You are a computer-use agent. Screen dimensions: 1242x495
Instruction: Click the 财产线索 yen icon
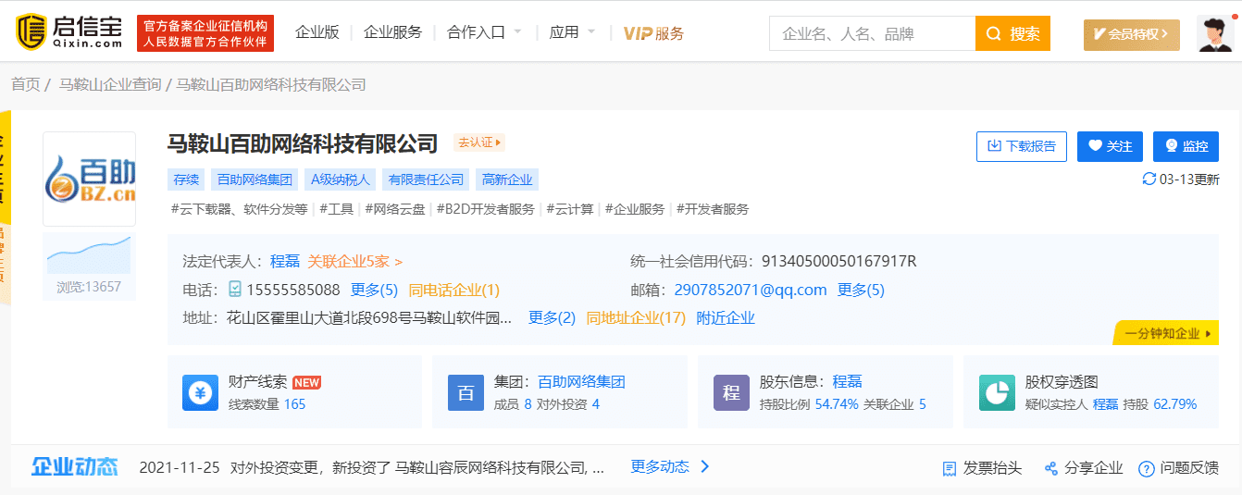(x=200, y=392)
